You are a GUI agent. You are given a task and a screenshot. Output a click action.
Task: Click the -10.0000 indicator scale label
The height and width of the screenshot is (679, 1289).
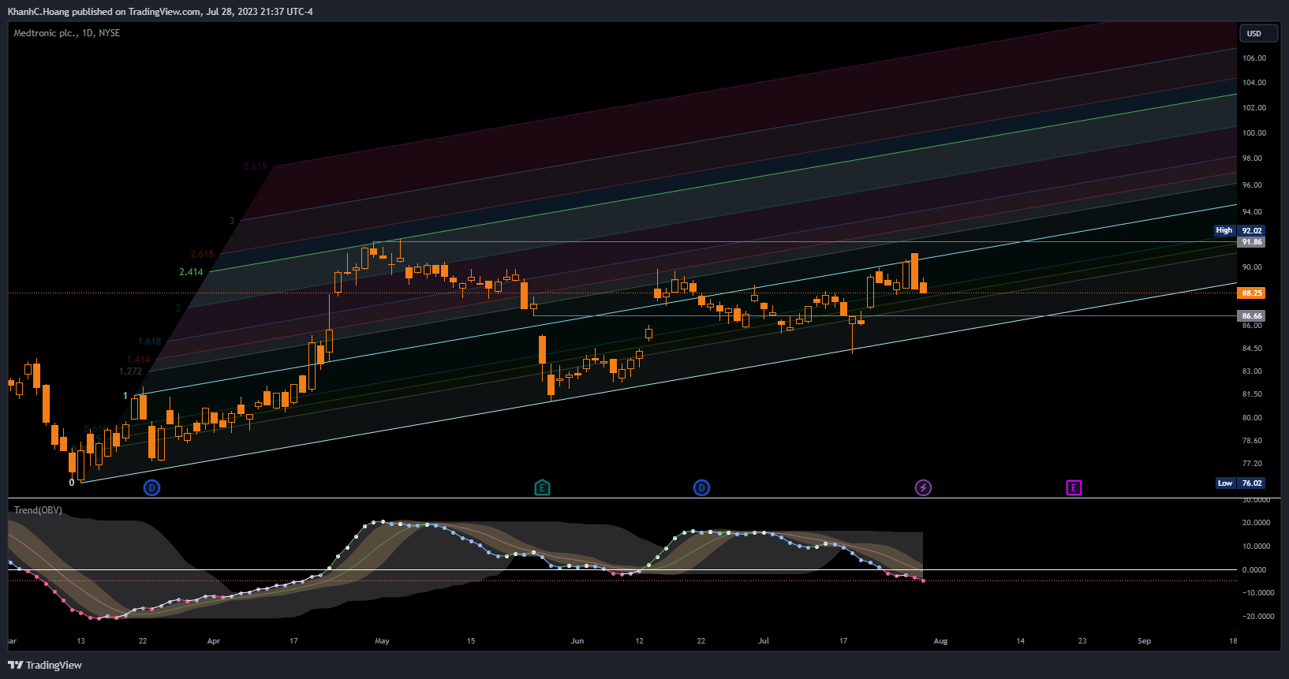coord(1257,592)
